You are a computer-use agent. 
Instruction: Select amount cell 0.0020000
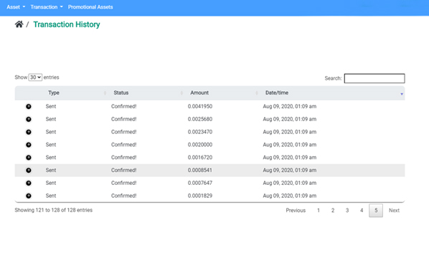pyautogui.click(x=200, y=145)
